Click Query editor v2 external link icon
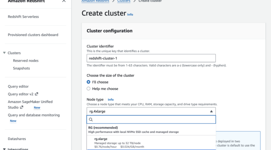Screen dimensions: 271x150 [x=36, y=94]
